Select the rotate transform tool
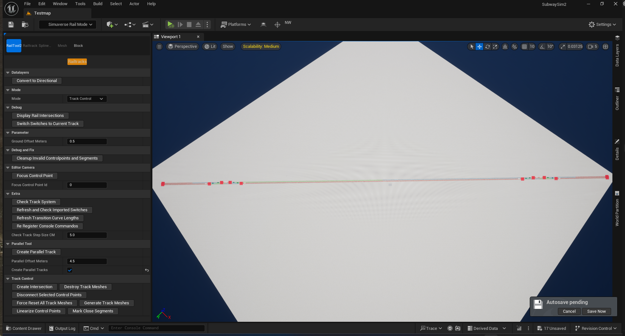Screen dimensions: 625x336 click(487, 47)
